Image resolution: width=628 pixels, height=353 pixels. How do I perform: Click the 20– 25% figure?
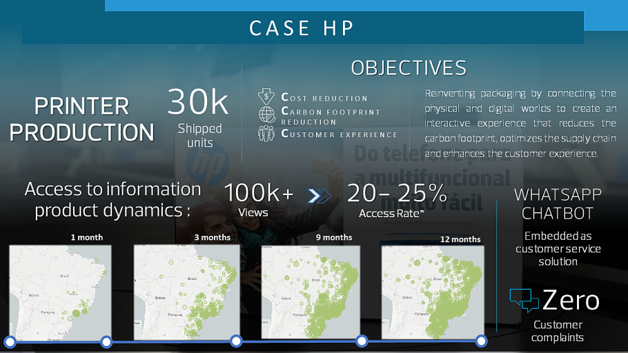pyautogui.click(x=397, y=193)
